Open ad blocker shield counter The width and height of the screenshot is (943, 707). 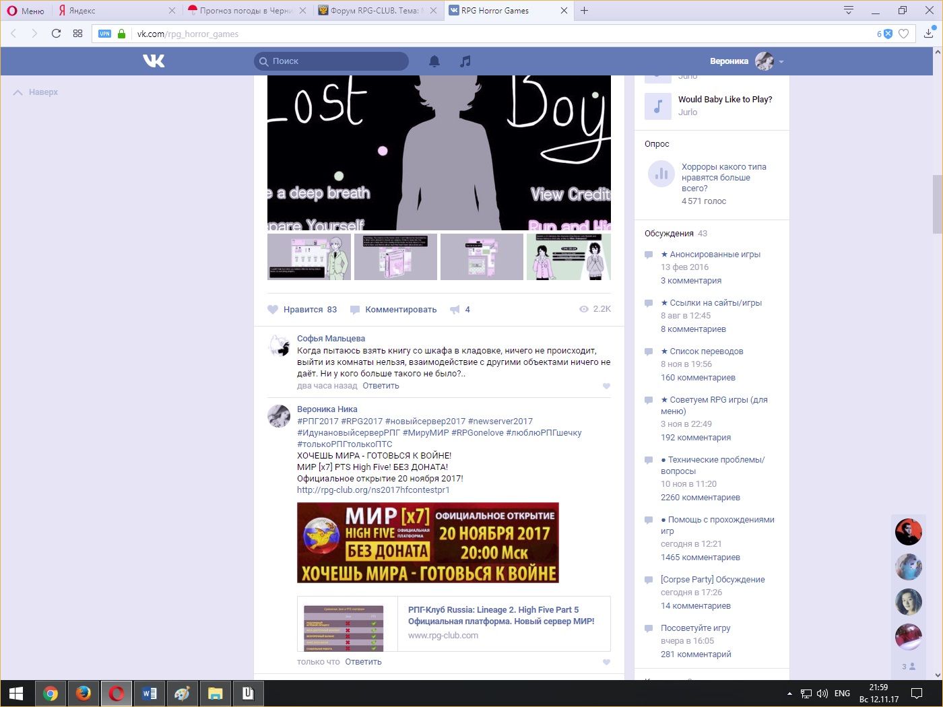[884, 34]
